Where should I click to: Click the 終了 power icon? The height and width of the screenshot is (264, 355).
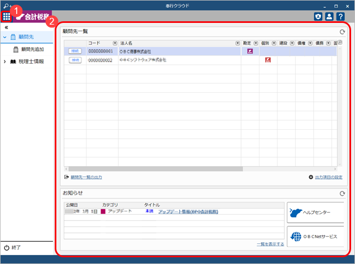pos(7,248)
